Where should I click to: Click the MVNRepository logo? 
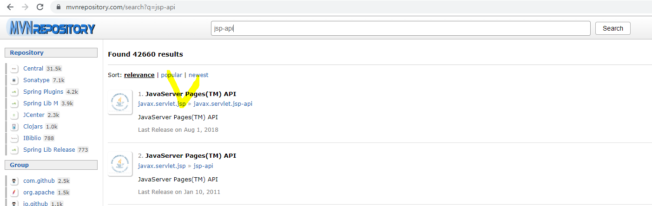51,28
